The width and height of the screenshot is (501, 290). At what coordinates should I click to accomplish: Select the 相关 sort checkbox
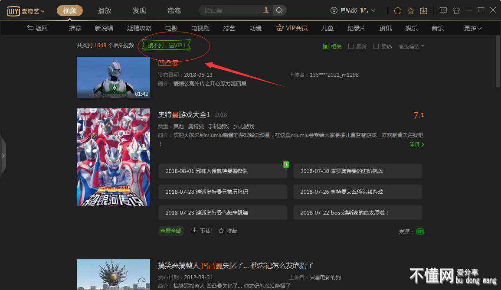[x=326, y=46]
